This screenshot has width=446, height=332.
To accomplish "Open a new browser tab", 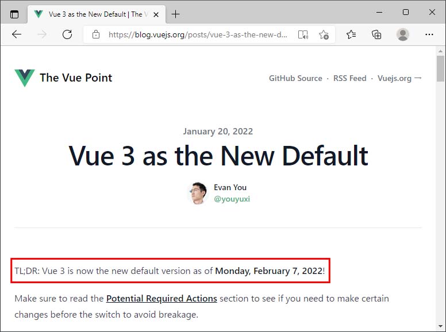I will click(175, 14).
